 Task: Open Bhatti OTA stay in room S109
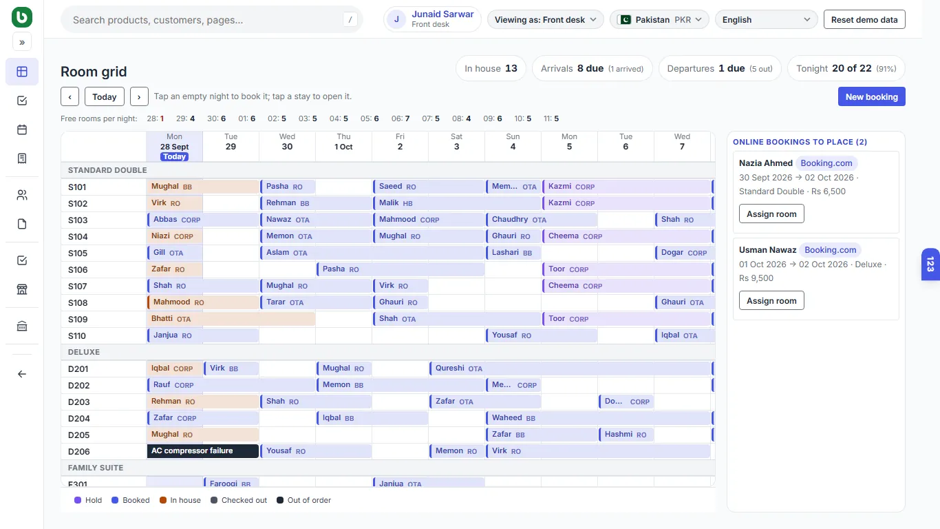coord(231,319)
